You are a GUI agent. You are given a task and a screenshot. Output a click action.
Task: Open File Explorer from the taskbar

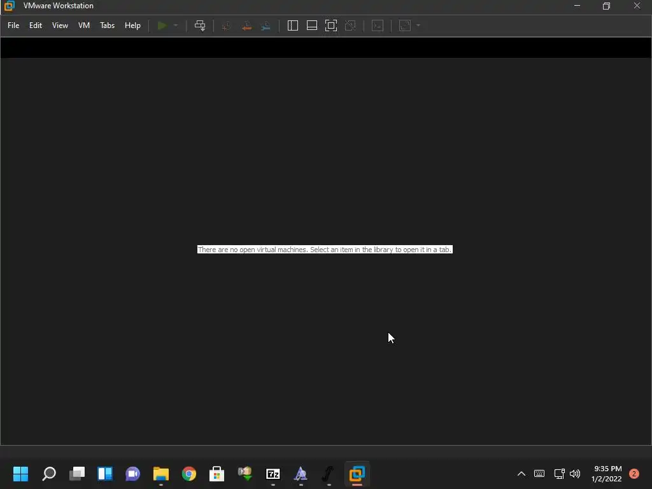tap(161, 474)
